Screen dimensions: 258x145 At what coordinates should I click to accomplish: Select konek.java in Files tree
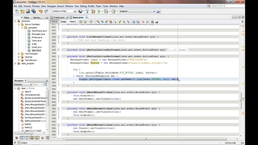pos(37,47)
